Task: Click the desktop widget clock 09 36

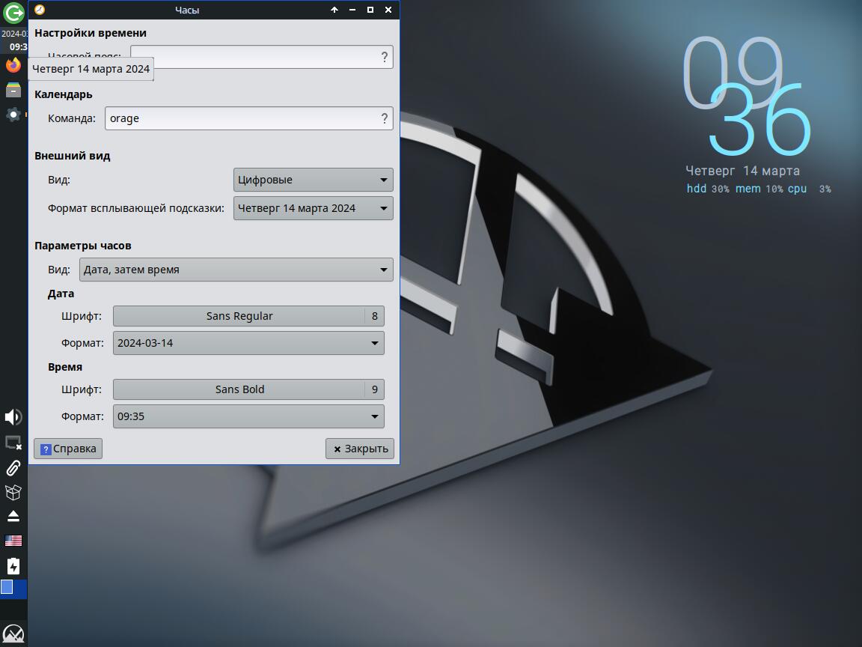Action: tap(747, 97)
